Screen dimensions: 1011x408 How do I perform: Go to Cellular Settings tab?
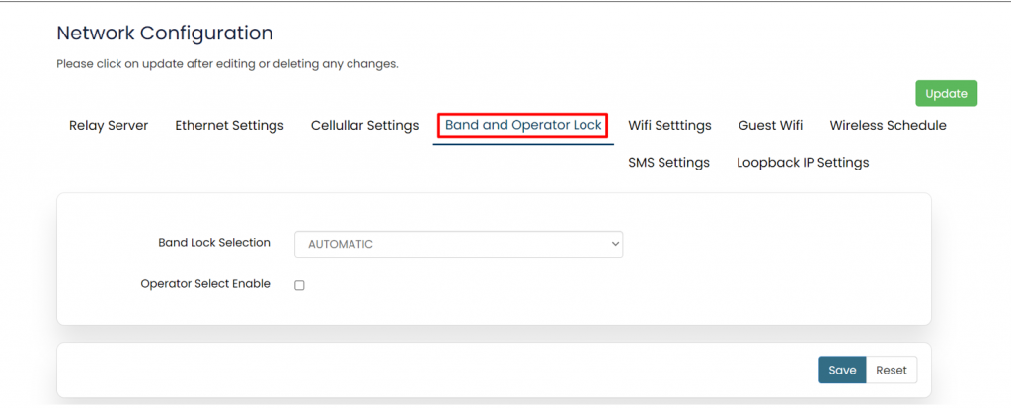pos(364,125)
